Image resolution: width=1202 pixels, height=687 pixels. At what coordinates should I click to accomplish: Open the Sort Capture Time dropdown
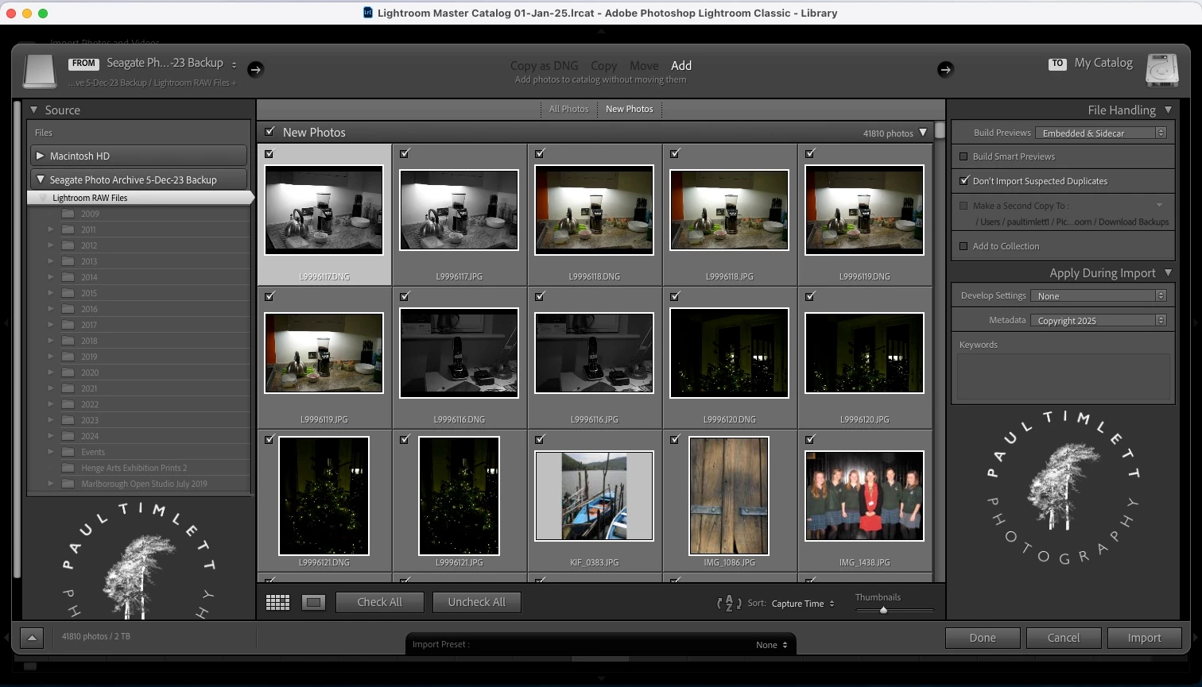click(803, 604)
